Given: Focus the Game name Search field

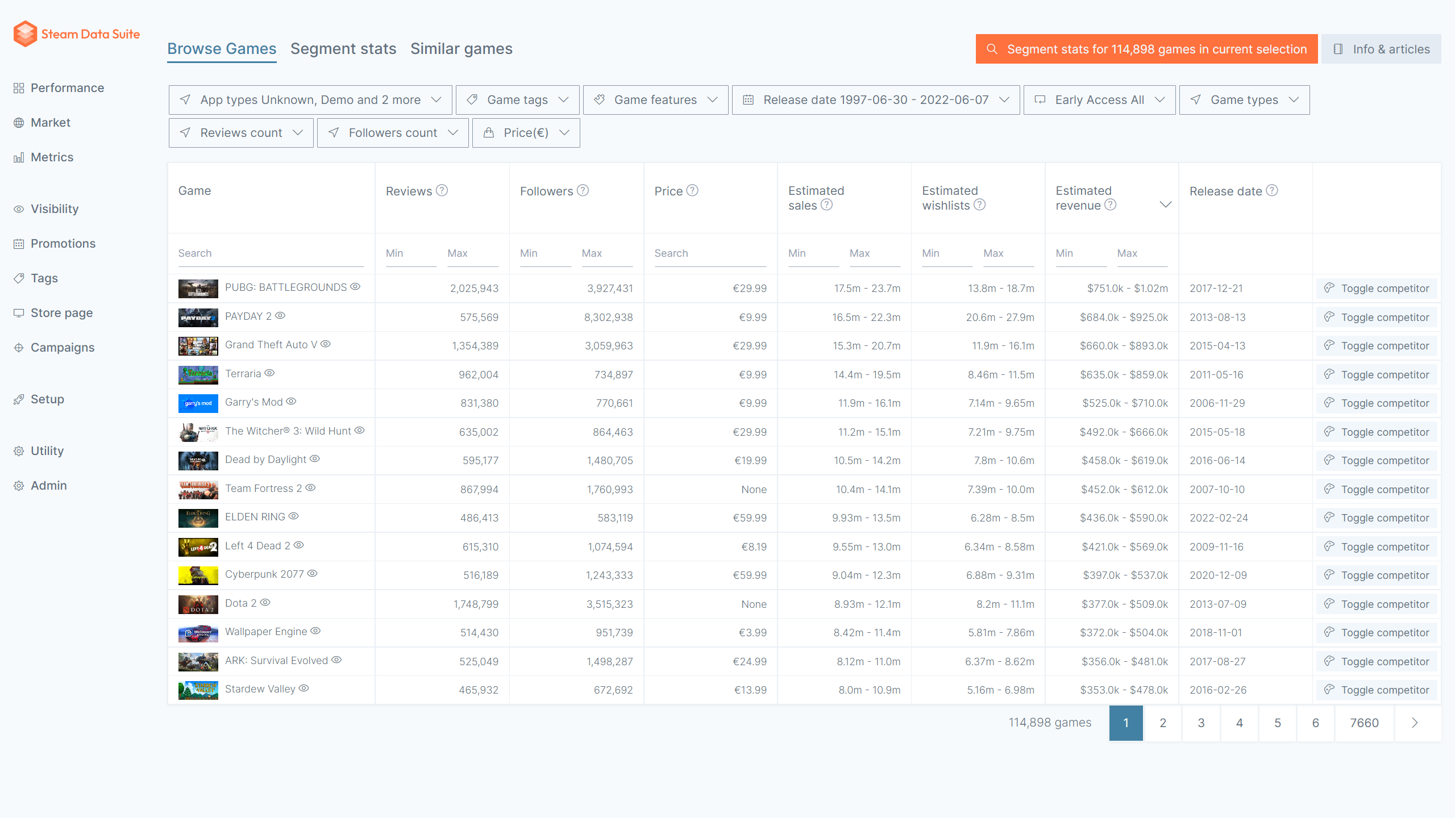Looking at the screenshot, I should point(271,253).
